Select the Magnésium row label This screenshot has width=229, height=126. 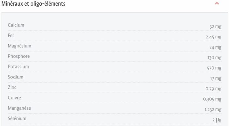pyautogui.click(x=19, y=46)
